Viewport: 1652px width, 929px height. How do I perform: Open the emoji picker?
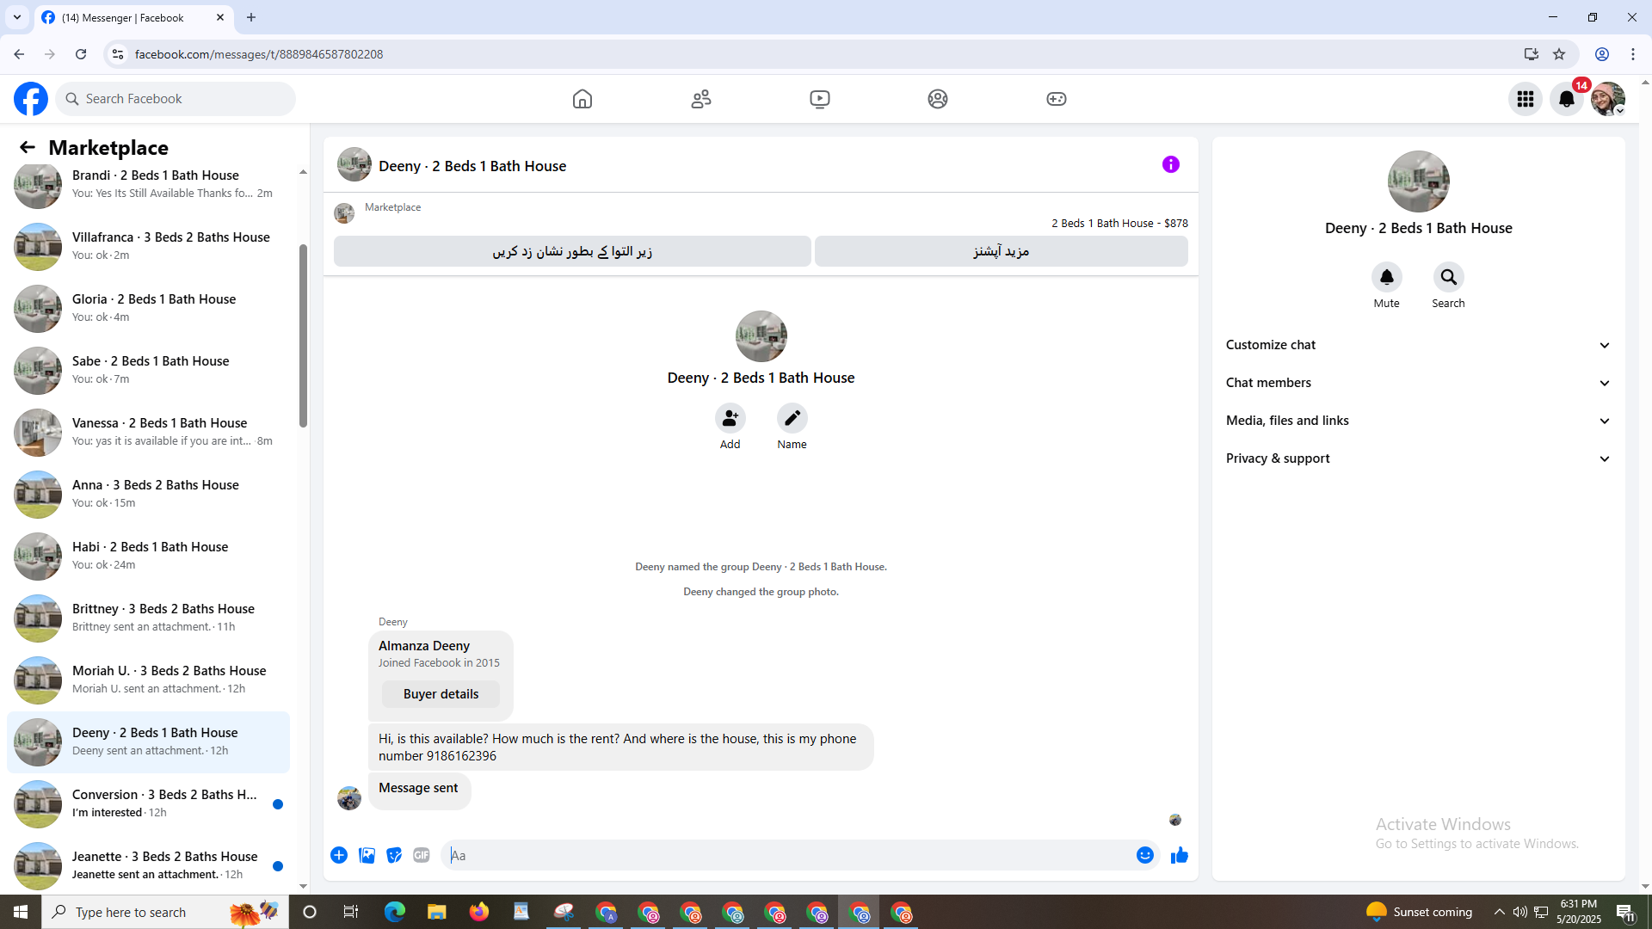click(x=1144, y=855)
